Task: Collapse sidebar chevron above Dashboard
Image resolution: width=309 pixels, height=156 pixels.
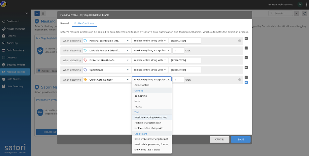Action: tap(27, 13)
